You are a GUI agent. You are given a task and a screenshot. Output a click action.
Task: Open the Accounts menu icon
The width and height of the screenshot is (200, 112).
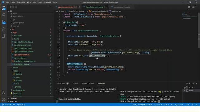pos(3,92)
